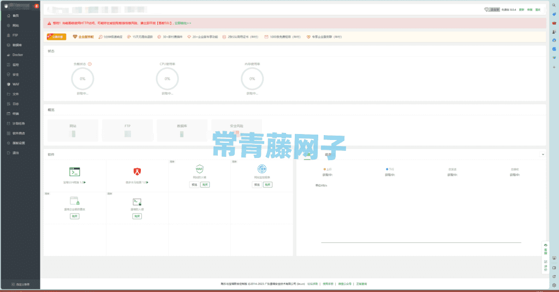Viewport: 559px width, 292px height.
Task: Click the CPU使用率 gauge circle
Action: point(167,78)
